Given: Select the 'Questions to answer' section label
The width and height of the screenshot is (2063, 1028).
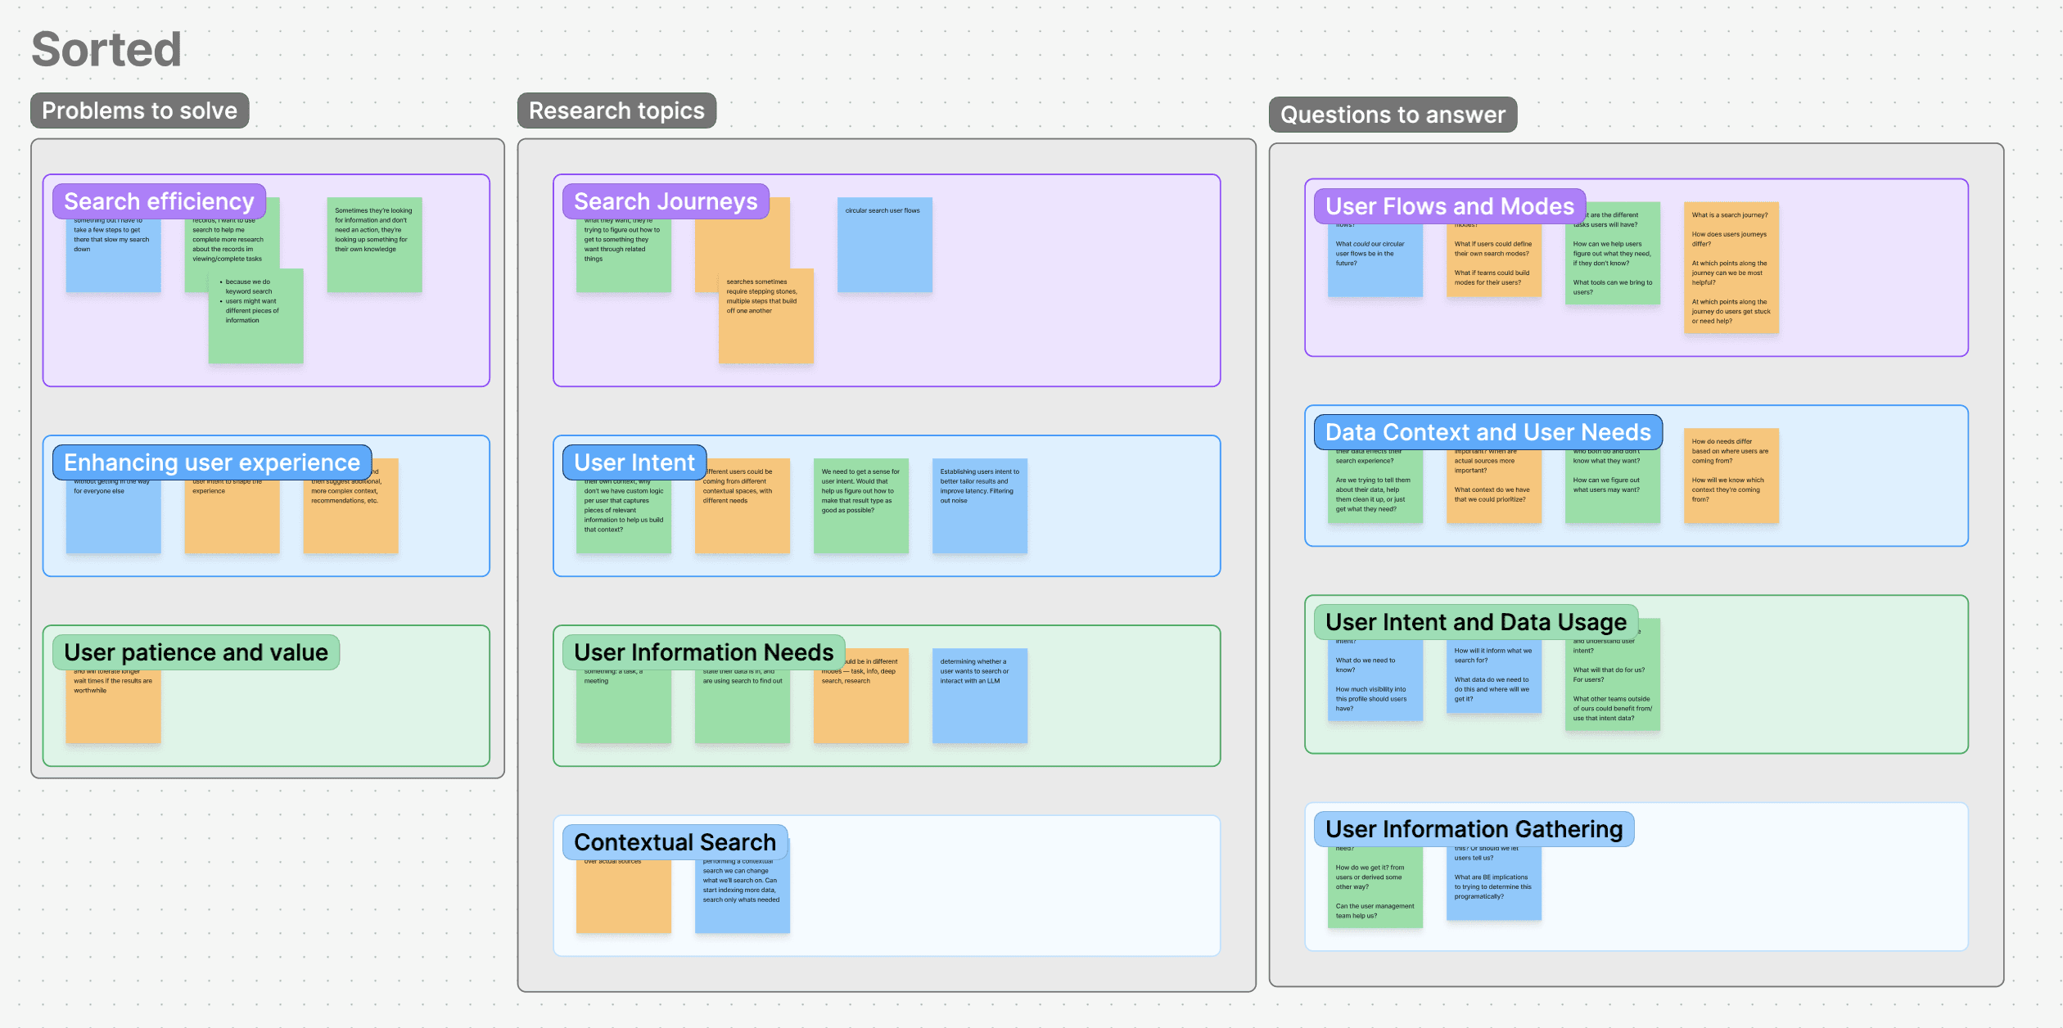Looking at the screenshot, I should click(1393, 115).
